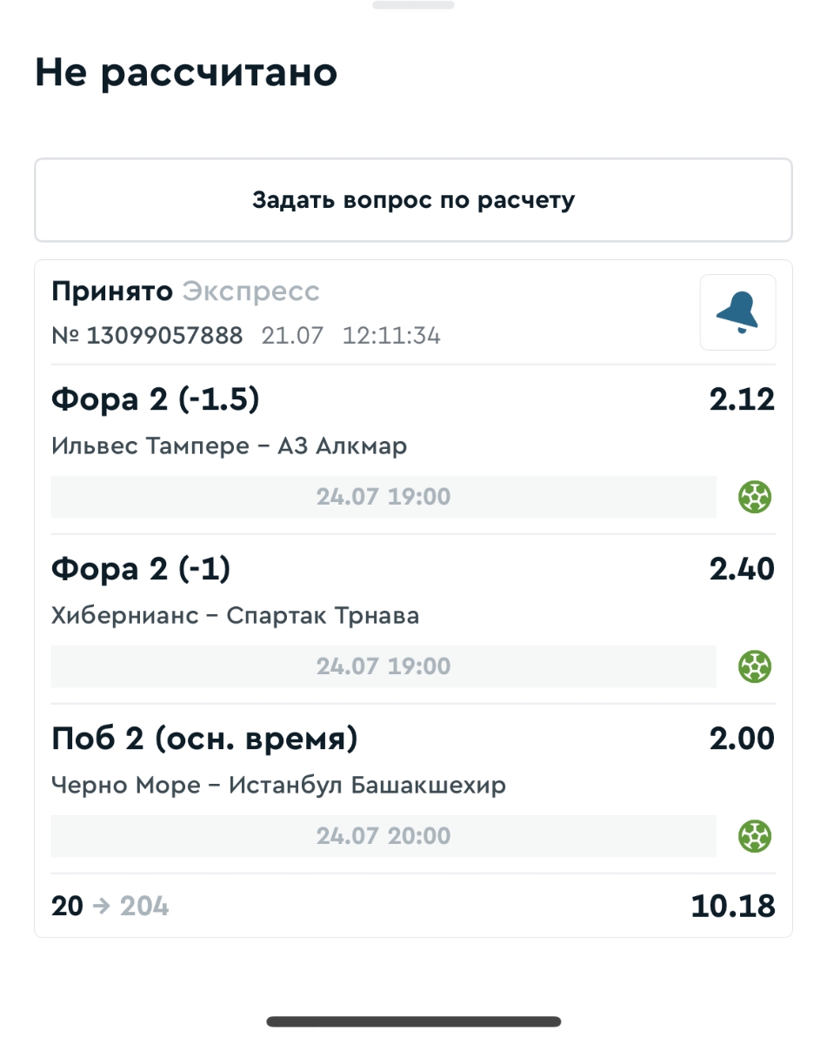Open Ильвес Тампере – АЗ Алкмар match
The height and width of the screenshot is (1044, 827).
tap(230, 446)
